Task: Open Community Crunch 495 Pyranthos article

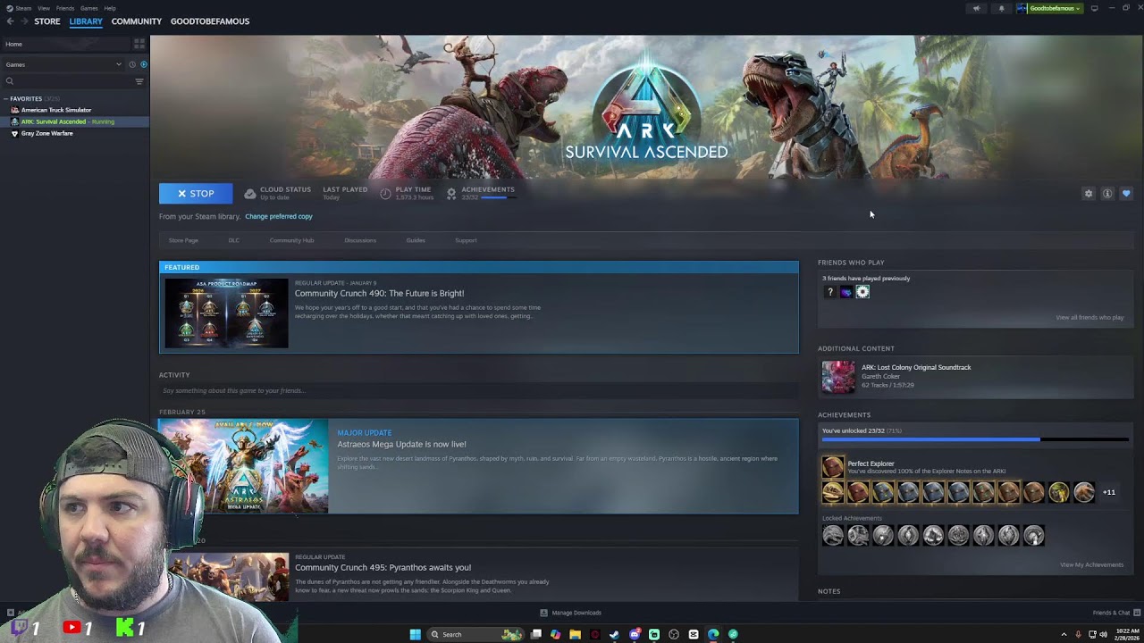Action: click(x=383, y=567)
